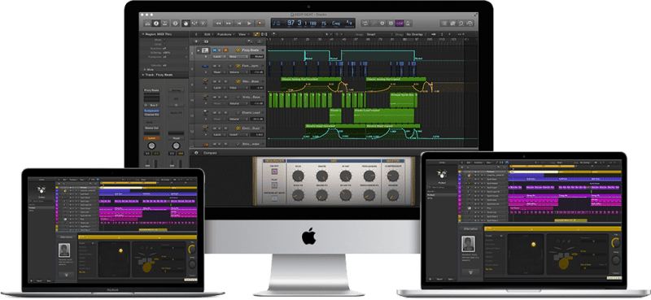Click the Rewind button on the iMac transport
Screen dimensions: 651x300
(218, 24)
